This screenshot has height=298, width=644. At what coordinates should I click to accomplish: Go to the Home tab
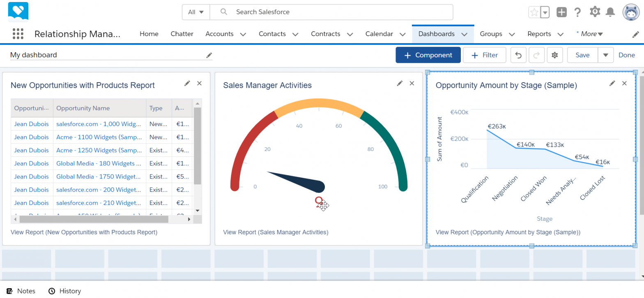click(149, 34)
